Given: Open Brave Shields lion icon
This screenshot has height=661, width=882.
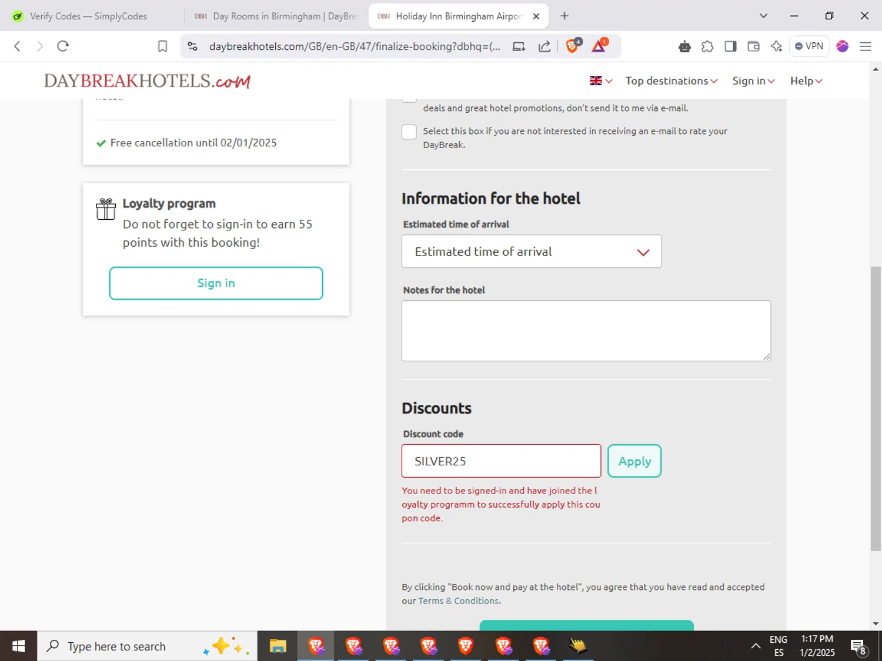Looking at the screenshot, I should (573, 46).
